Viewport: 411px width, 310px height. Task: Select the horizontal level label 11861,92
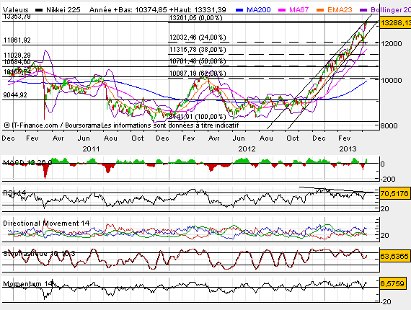click(17, 40)
